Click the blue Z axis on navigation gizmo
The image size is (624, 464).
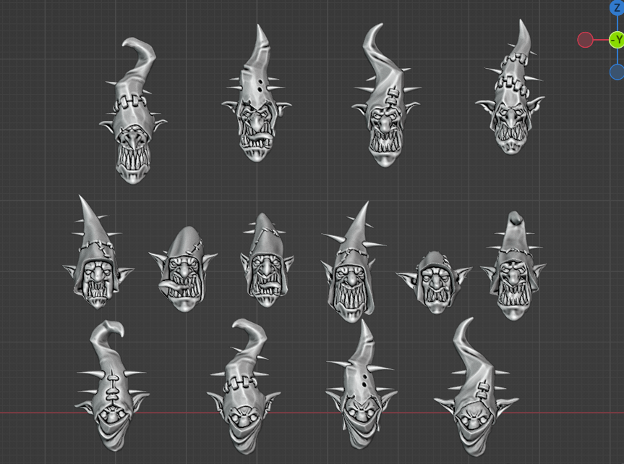click(616, 8)
